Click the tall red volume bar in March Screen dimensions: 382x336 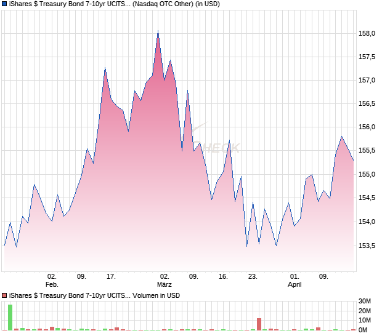[x=259, y=324]
